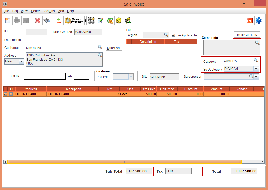Click the Category lookup magnifier icon

point(256,60)
